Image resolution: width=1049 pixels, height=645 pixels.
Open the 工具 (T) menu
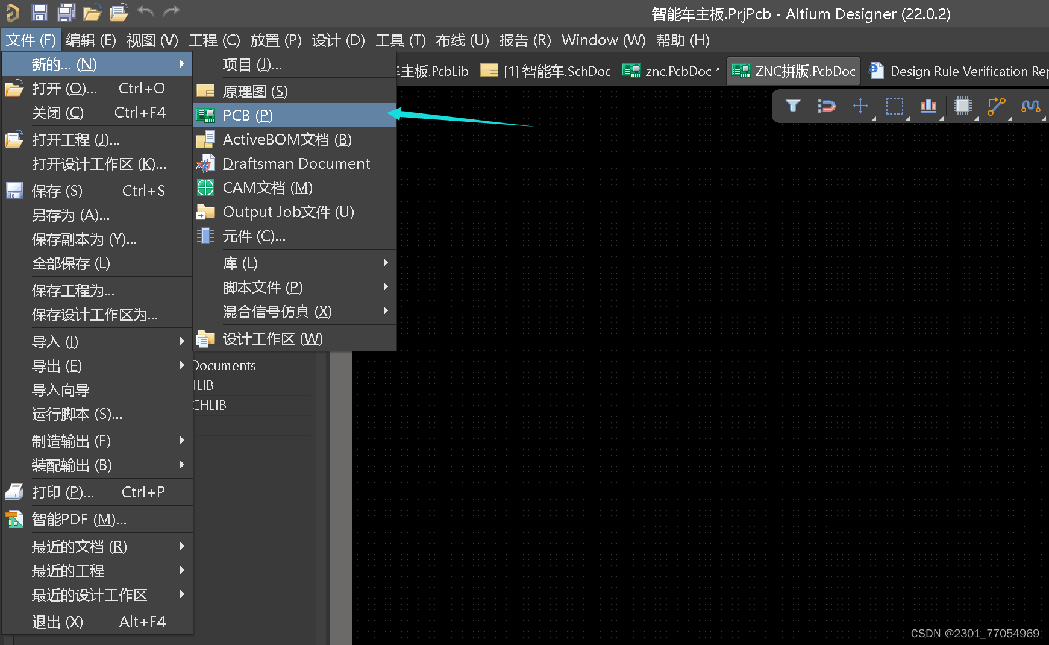click(x=401, y=40)
